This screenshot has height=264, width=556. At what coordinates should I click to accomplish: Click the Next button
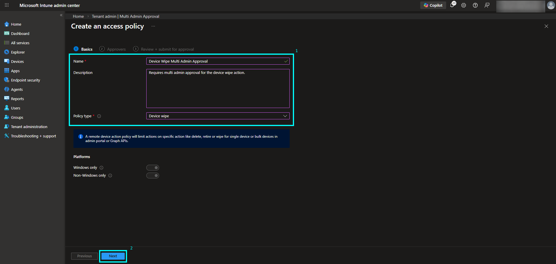113,256
